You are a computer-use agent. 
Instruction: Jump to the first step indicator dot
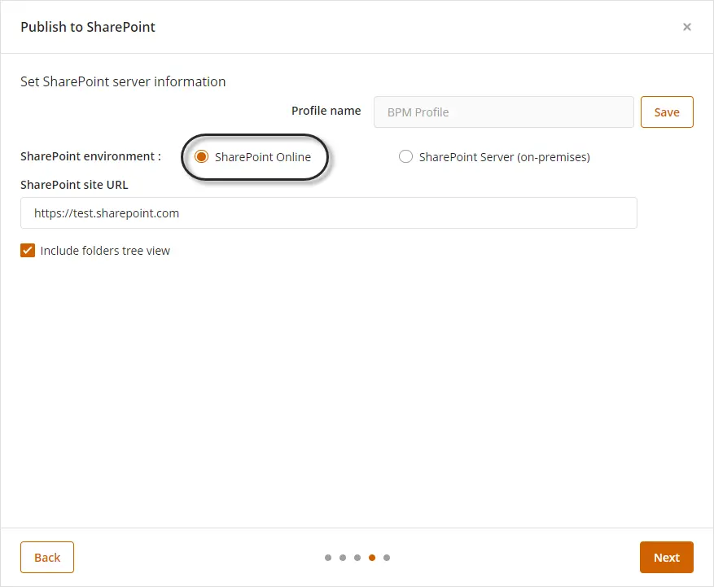coord(328,558)
